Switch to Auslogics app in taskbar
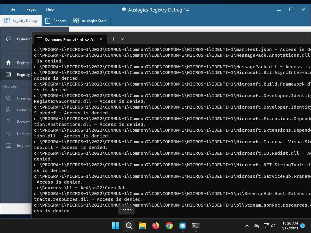311x233 pixels. tap(182, 226)
